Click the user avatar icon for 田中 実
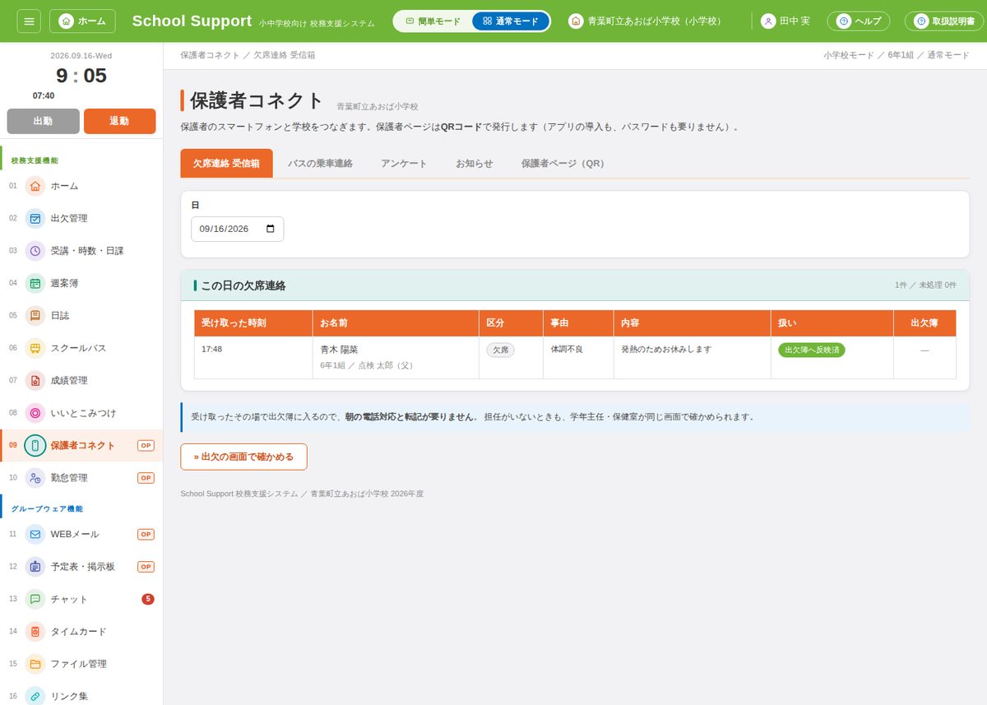The image size is (987, 705). tap(768, 21)
